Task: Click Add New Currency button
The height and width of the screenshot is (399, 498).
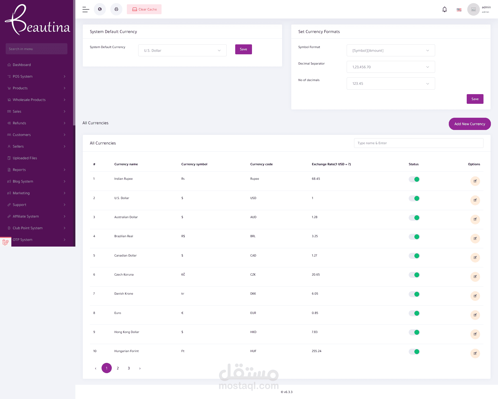Action: click(x=470, y=124)
